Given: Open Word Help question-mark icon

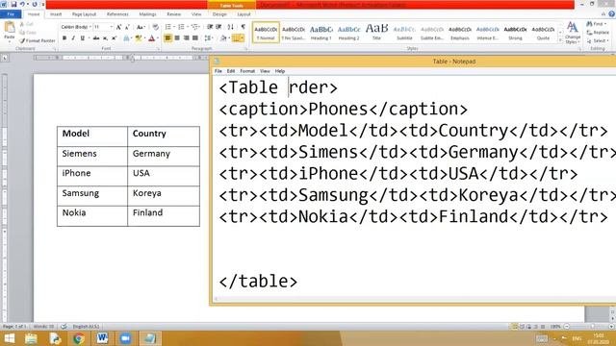Looking at the screenshot, I should pos(612,14).
